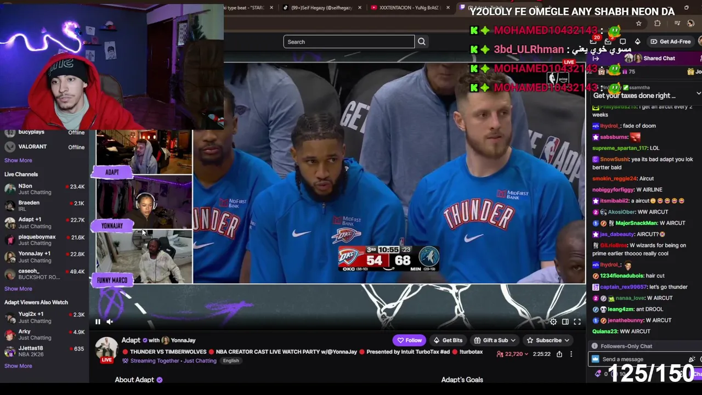702x395 pixels.
Task: Open the player settings gear
Action: pyautogui.click(x=553, y=322)
